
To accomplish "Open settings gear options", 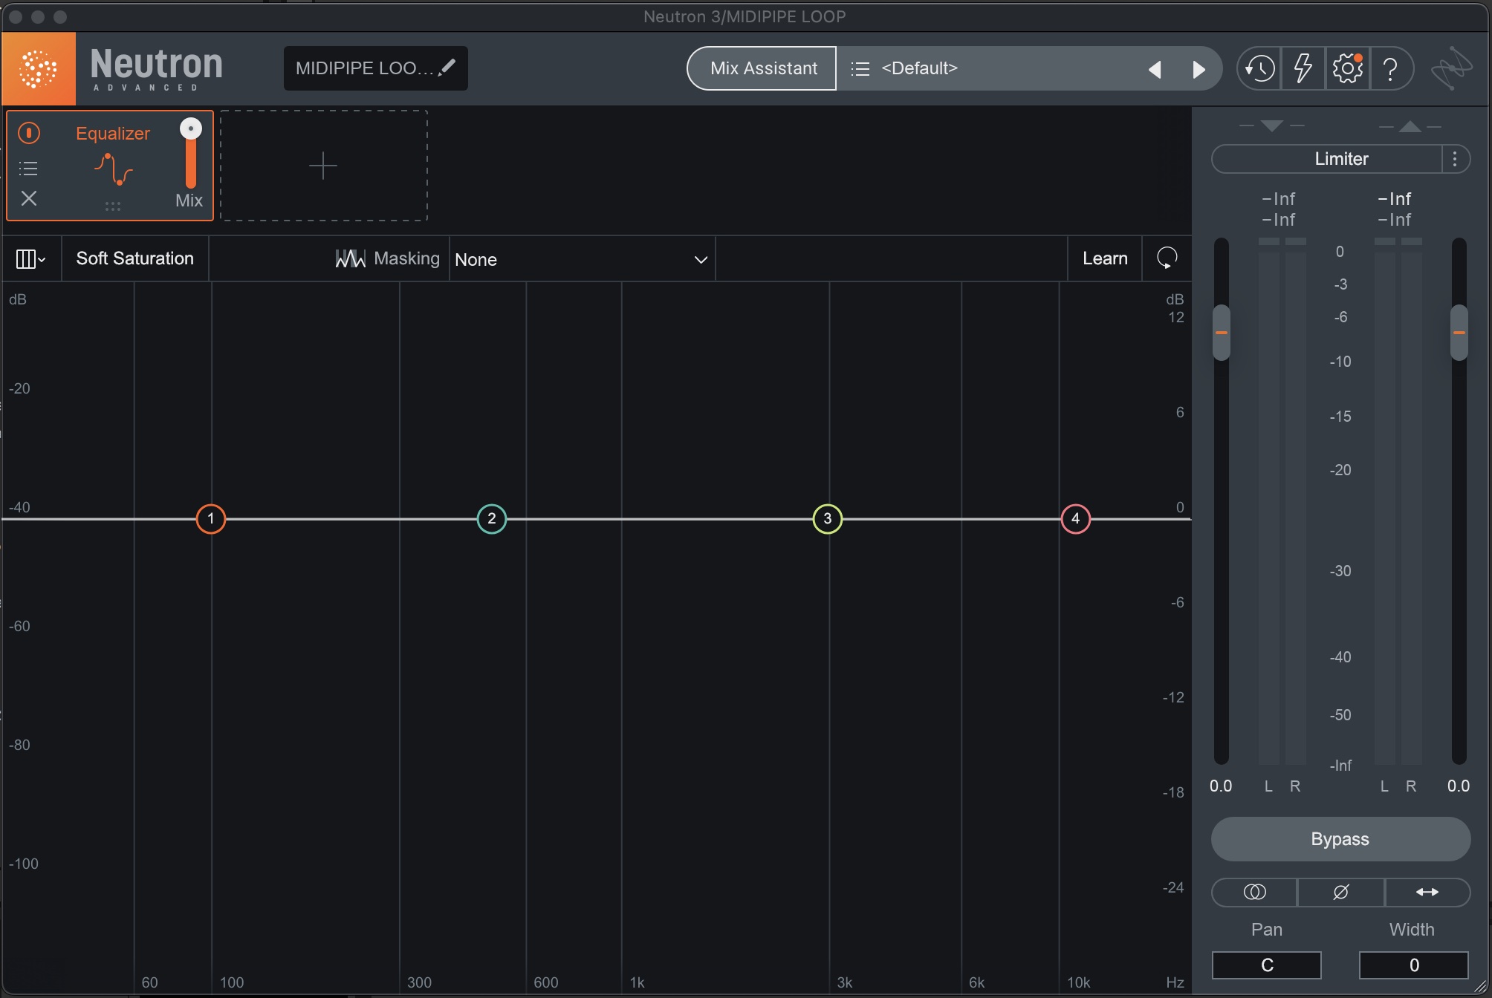I will coord(1347,69).
